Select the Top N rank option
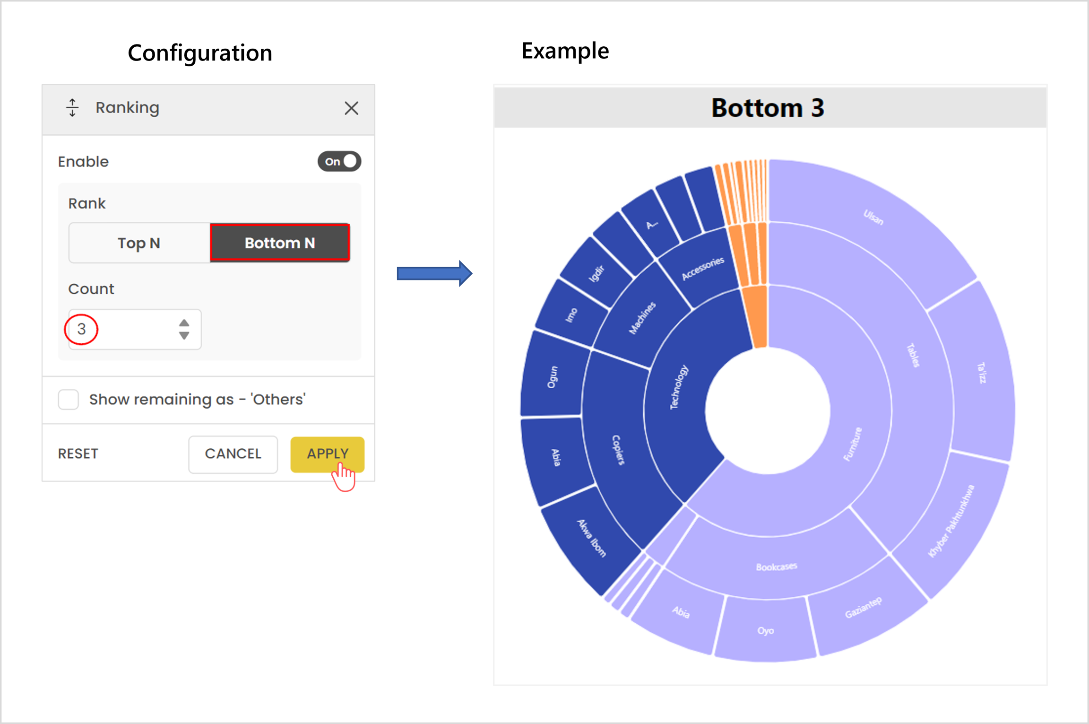Image resolution: width=1089 pixels, height=724 pixels. tap(139, 243)
